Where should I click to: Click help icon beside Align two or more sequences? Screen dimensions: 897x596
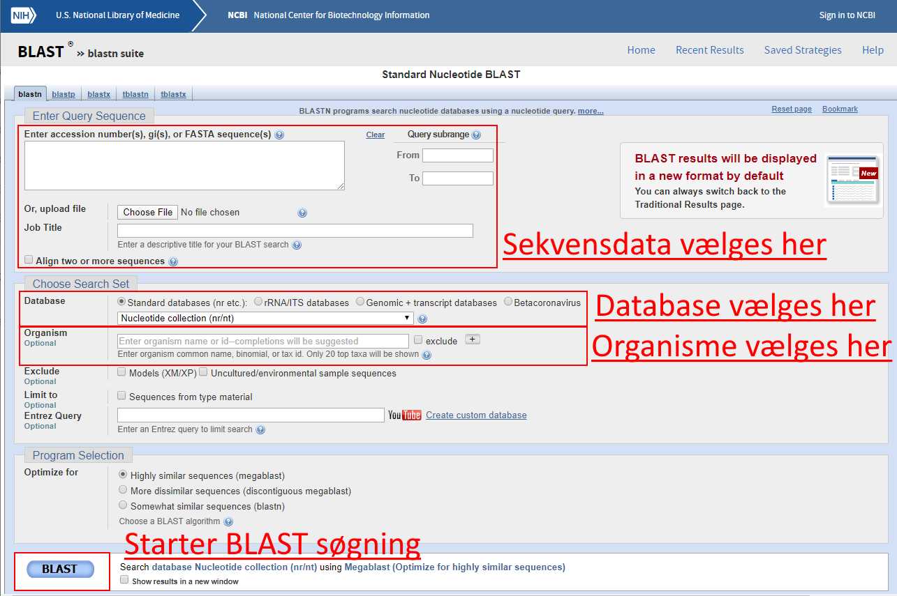[x=173, y=262]
